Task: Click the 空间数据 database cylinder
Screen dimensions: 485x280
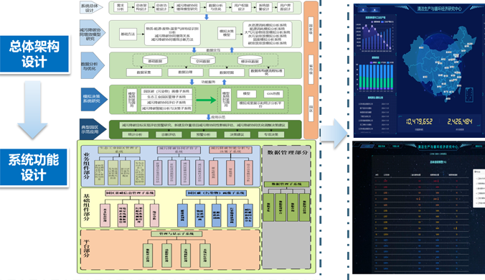Action: [x=202, y=60]
